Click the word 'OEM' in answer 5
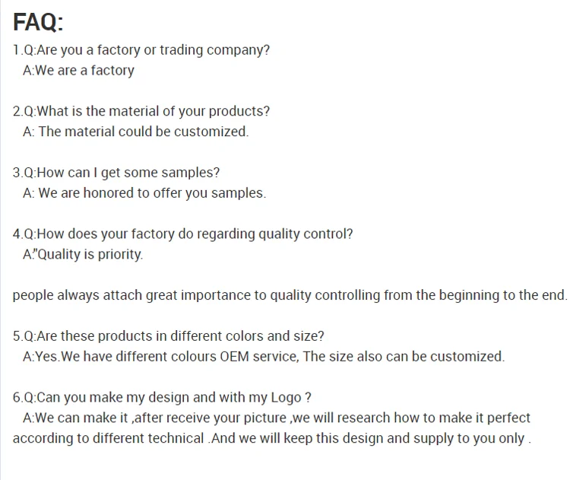This screenshot has height=480, width=570. coord(235,357)
